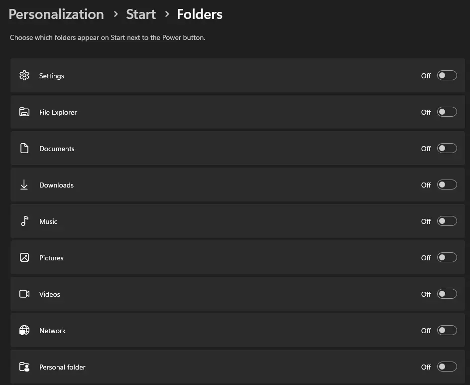Click the File Explorer folder icon
The width and height of the screenshot is (470, 385).
point(24,112)
